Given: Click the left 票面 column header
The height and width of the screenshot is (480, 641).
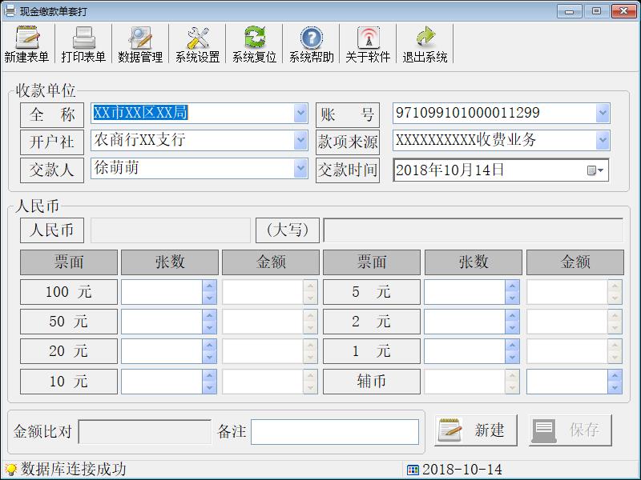Looking at the screenshot, I should click(x=69, y=262).
